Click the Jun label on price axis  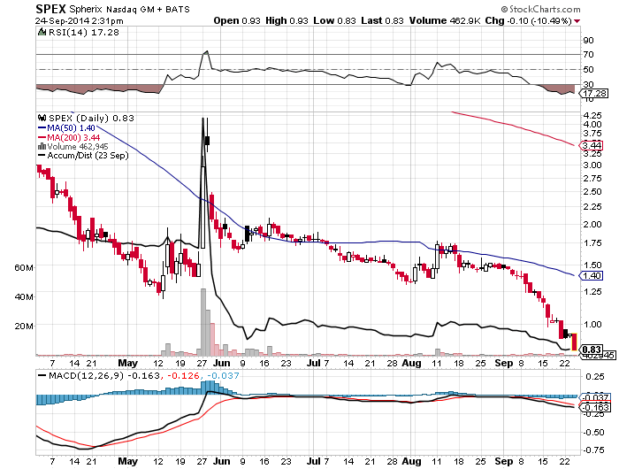coord(222,363)
